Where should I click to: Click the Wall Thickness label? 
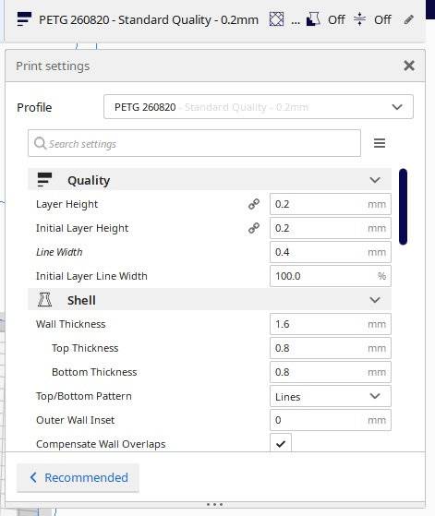71,324
